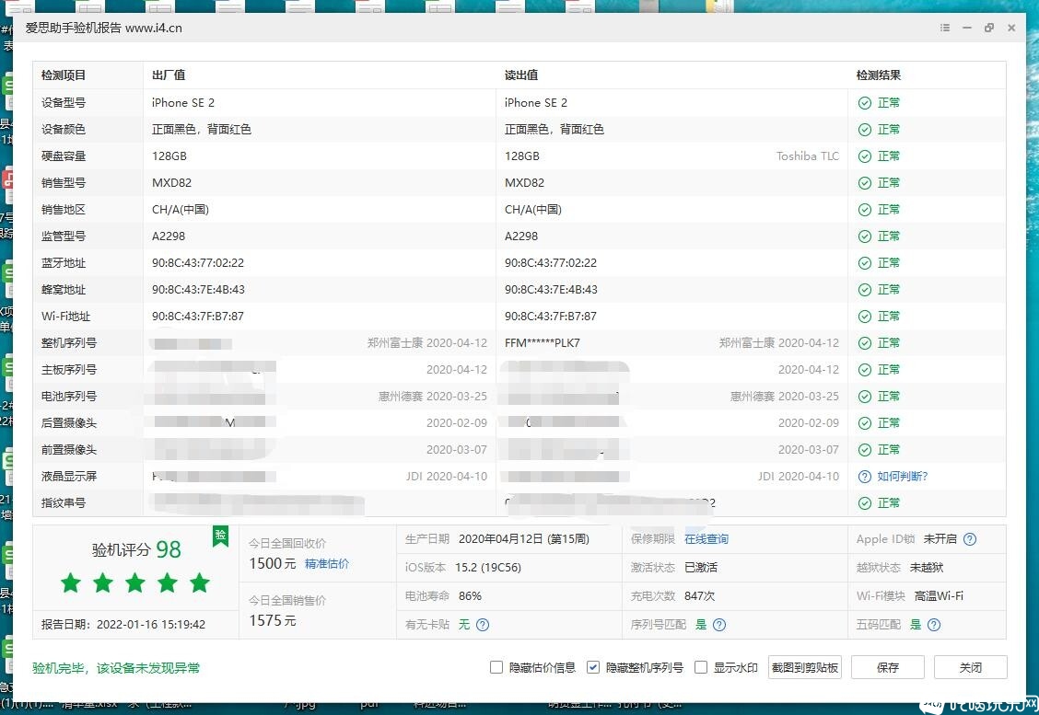Image resolution: width=1039 pixels, height=715 pixels.
Task: Click the iOS版本 15.2 (19C56) value
Action: (488, 568)
